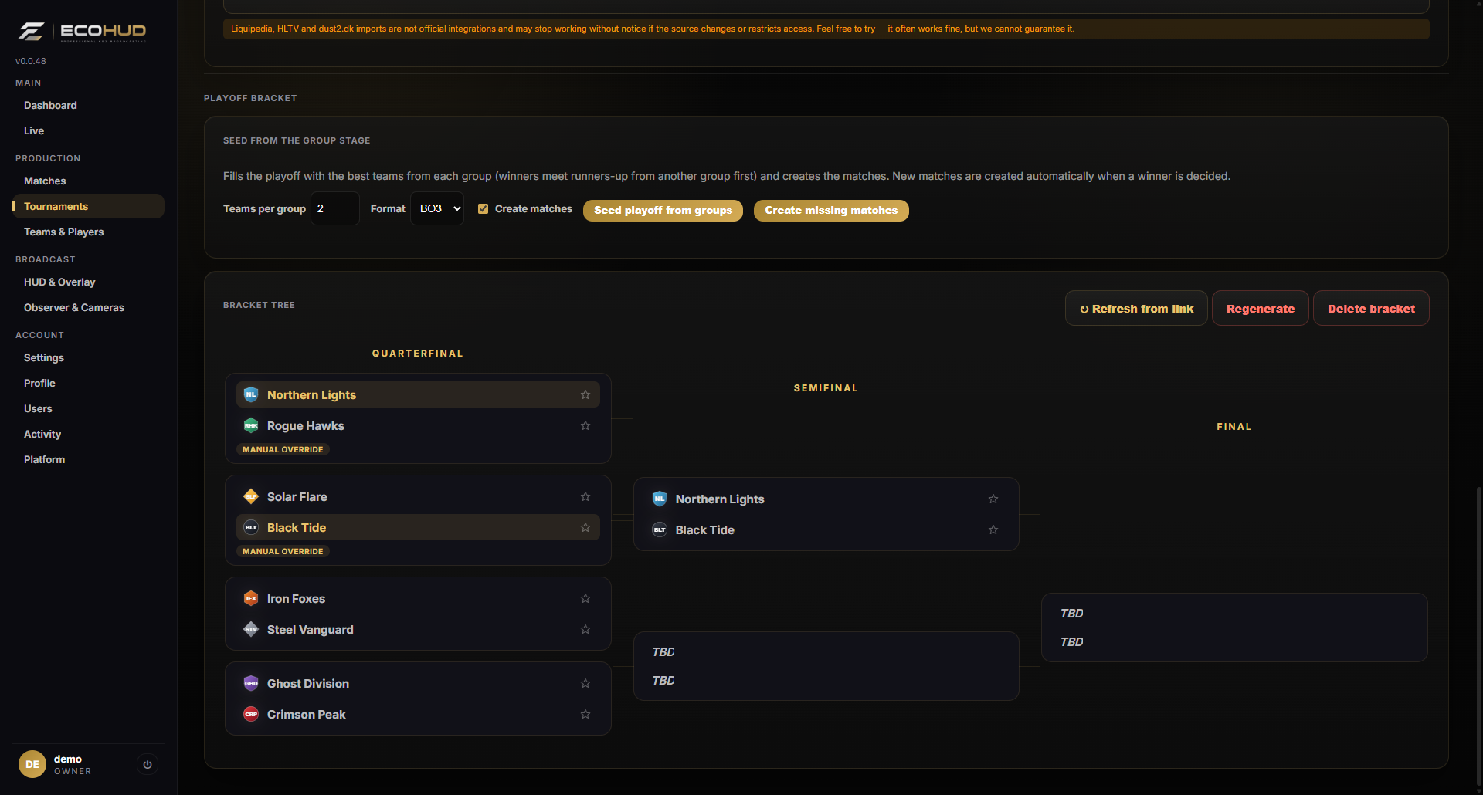Click the Delete bracket button
Image resolution: width=1483 pixels, height=795 pixels.
[1371, 308]
